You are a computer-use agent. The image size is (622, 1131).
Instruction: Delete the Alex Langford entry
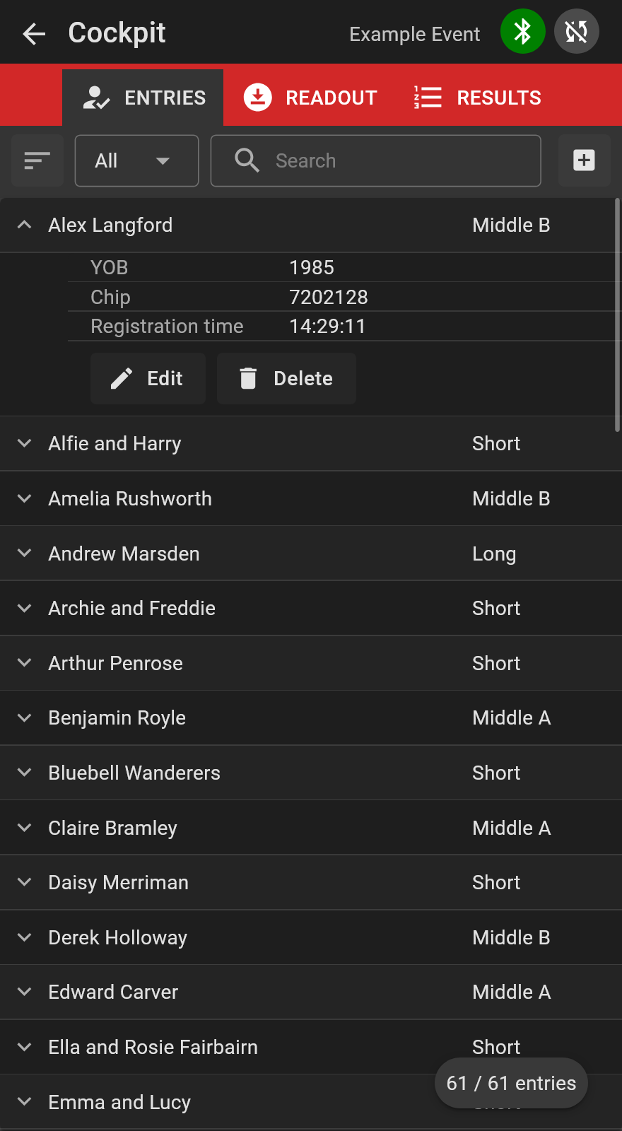click(x=286, y=378)
